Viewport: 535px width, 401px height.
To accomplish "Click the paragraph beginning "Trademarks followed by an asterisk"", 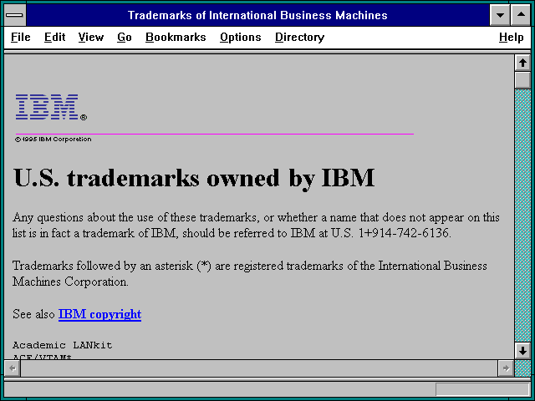I will click(250, 273).
